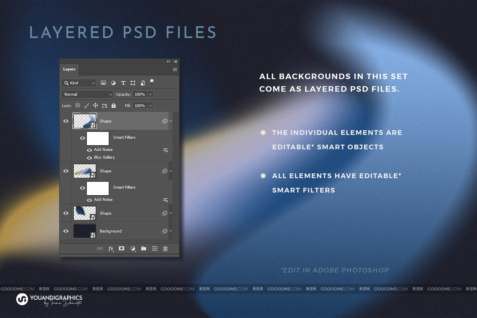The width and height of the screenshot is (477, 318).
Task: Hide Smart Filters of second Shape layer
Action: point(82,188)
